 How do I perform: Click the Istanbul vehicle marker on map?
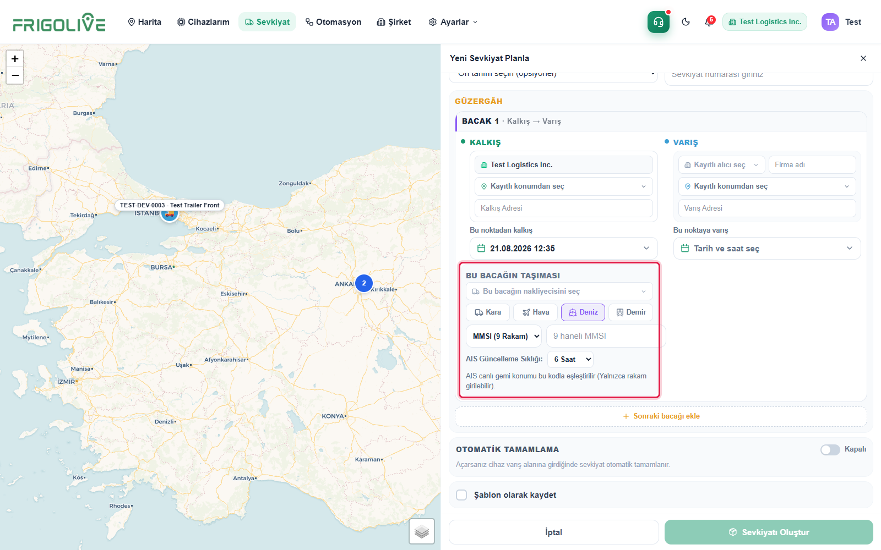click(x=170, y=215)
